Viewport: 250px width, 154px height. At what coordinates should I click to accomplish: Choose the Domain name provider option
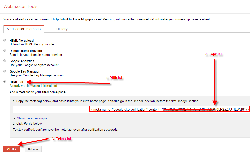point(5,50)
